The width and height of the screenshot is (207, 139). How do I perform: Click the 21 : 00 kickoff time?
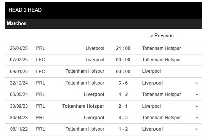coord(123,48)
